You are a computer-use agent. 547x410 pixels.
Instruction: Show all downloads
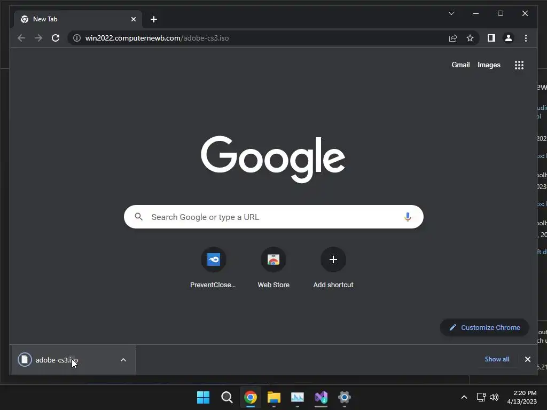click(497, 359)
